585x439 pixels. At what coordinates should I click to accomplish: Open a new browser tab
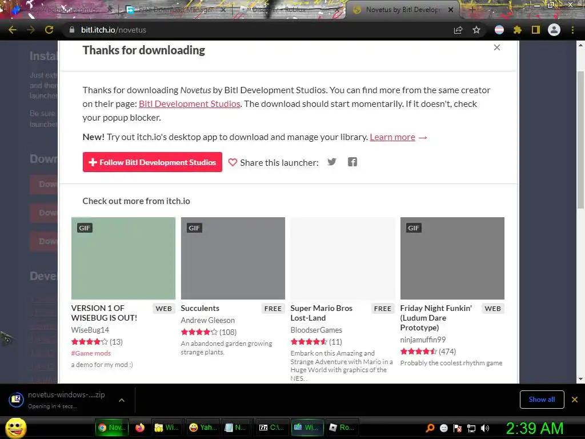coord(471,10)
